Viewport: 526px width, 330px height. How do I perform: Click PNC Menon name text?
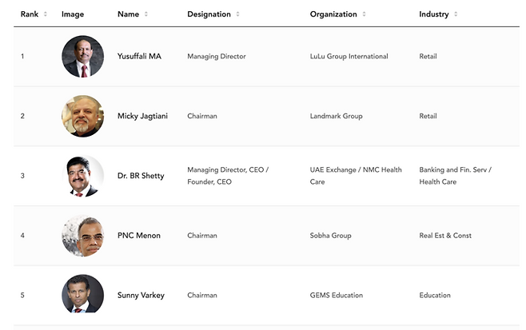point(139,236)
